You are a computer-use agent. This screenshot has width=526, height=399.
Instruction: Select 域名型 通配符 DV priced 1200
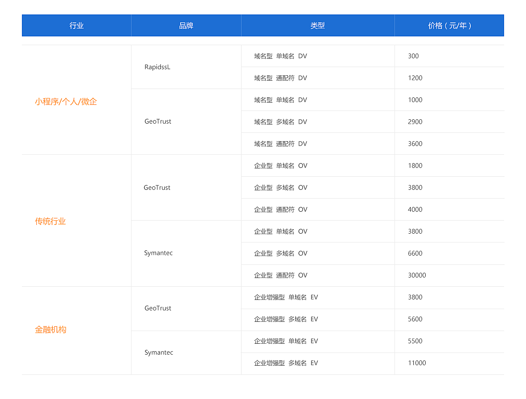(281, 78)
